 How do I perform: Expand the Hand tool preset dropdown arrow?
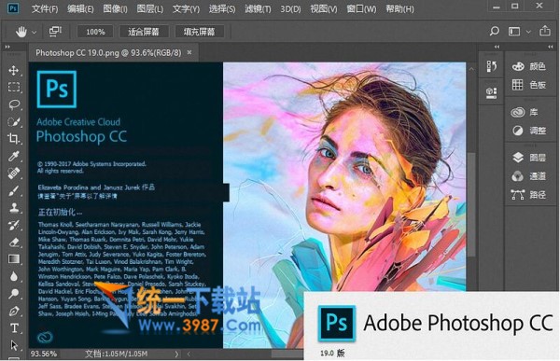tap(34, 32)
